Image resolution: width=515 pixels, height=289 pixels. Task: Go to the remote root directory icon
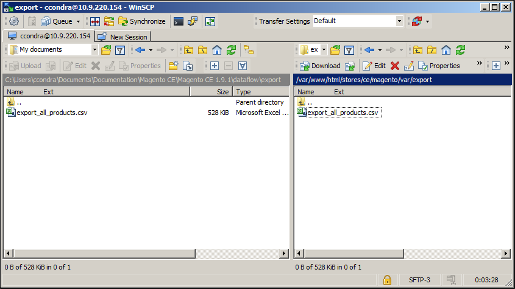coord(432,50)
